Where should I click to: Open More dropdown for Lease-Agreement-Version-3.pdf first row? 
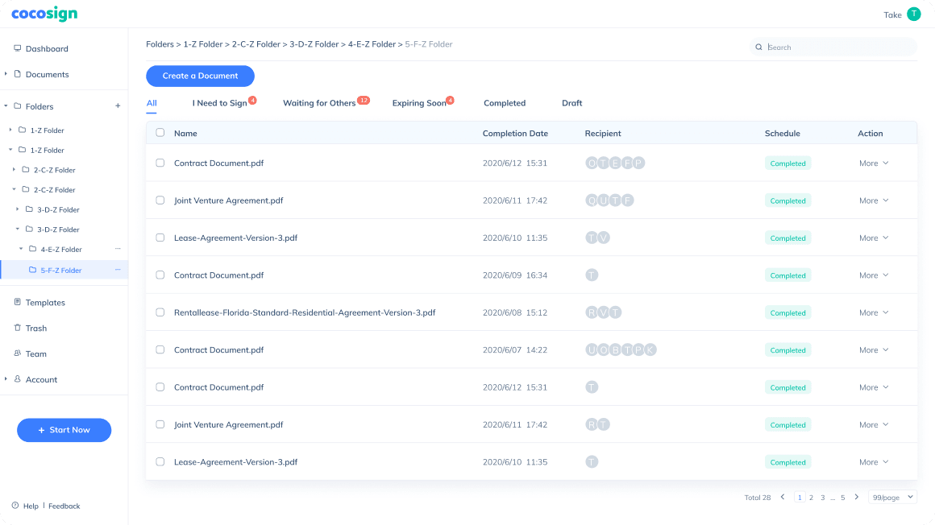873,238
